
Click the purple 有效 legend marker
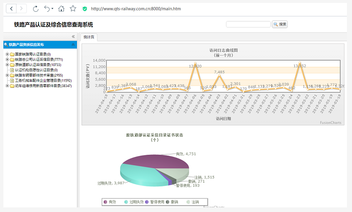[x=105, y=202]
